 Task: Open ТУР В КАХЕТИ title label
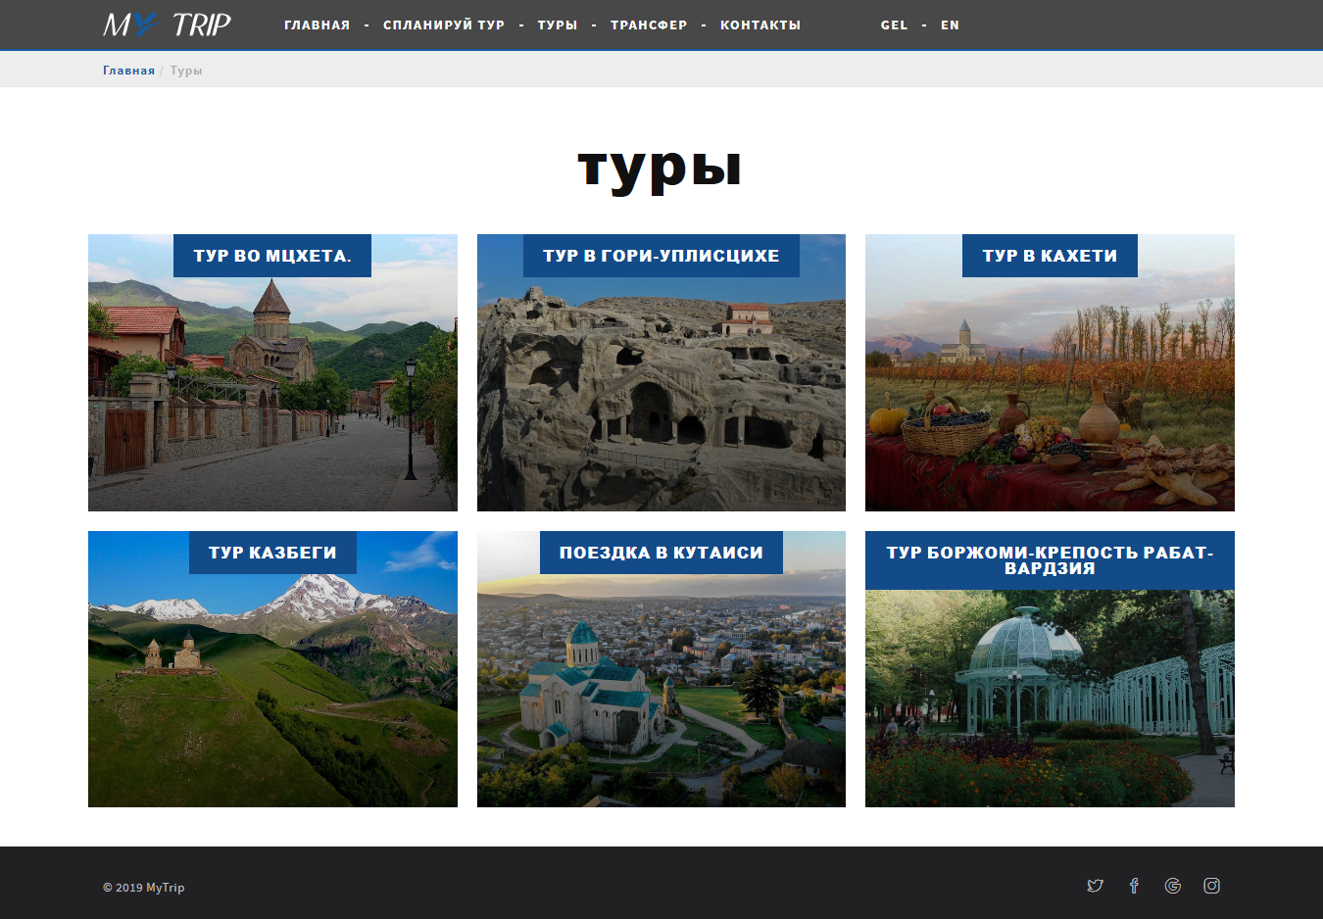click(1050, 256)
